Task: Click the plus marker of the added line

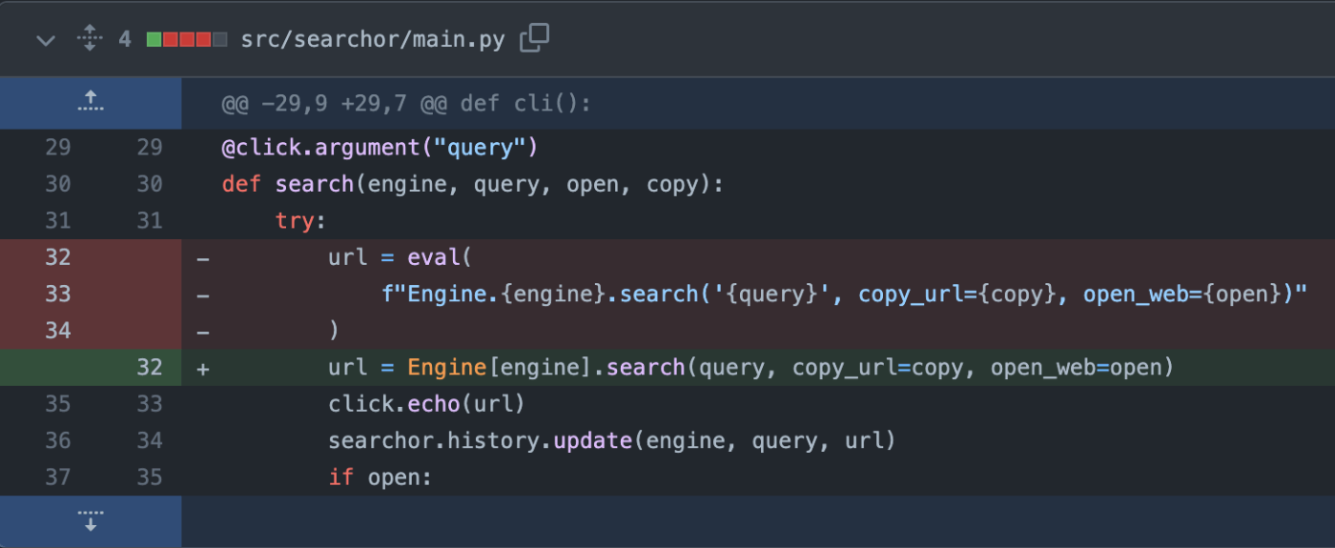Action: click(x=202, y=368)
